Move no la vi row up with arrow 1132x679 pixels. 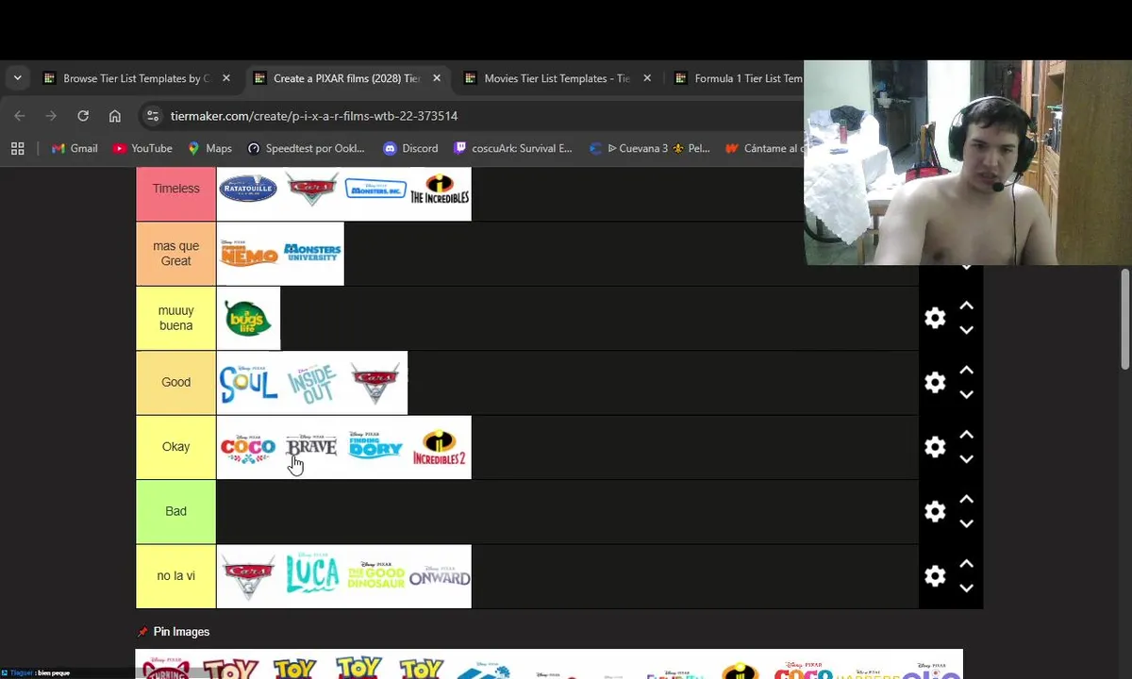966,564
